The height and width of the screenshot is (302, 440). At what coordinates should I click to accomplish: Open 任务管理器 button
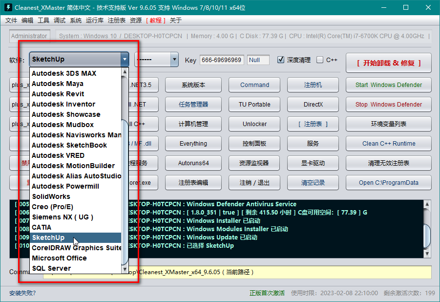(x=193, y=105)
